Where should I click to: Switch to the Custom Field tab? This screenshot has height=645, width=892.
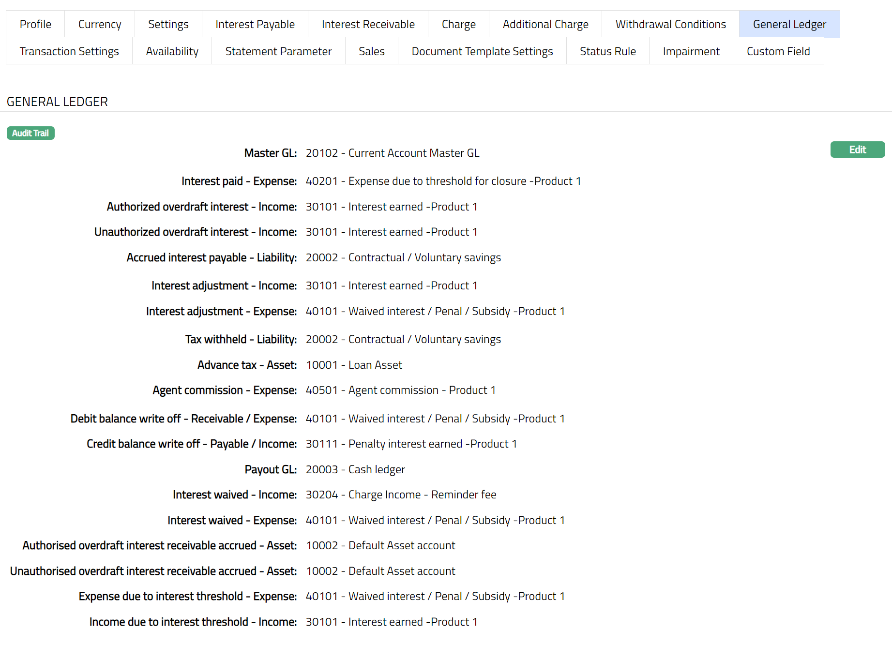[778, 51]
